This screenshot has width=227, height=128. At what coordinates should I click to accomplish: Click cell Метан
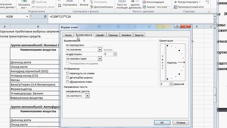coord(35,80)
